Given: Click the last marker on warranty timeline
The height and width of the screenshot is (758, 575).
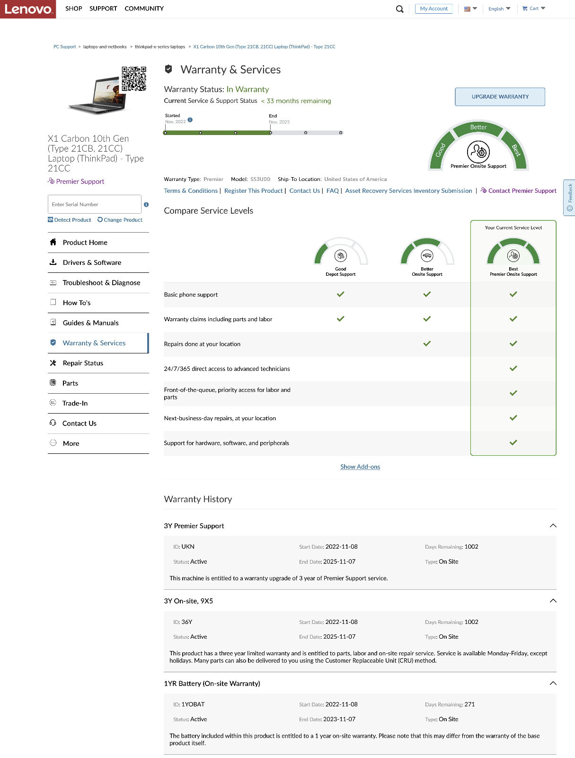Looking at the screenshot, I should coord(341,133).
